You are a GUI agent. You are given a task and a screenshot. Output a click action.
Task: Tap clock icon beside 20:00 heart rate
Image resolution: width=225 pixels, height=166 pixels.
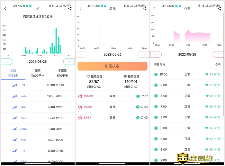pos(156,74)
